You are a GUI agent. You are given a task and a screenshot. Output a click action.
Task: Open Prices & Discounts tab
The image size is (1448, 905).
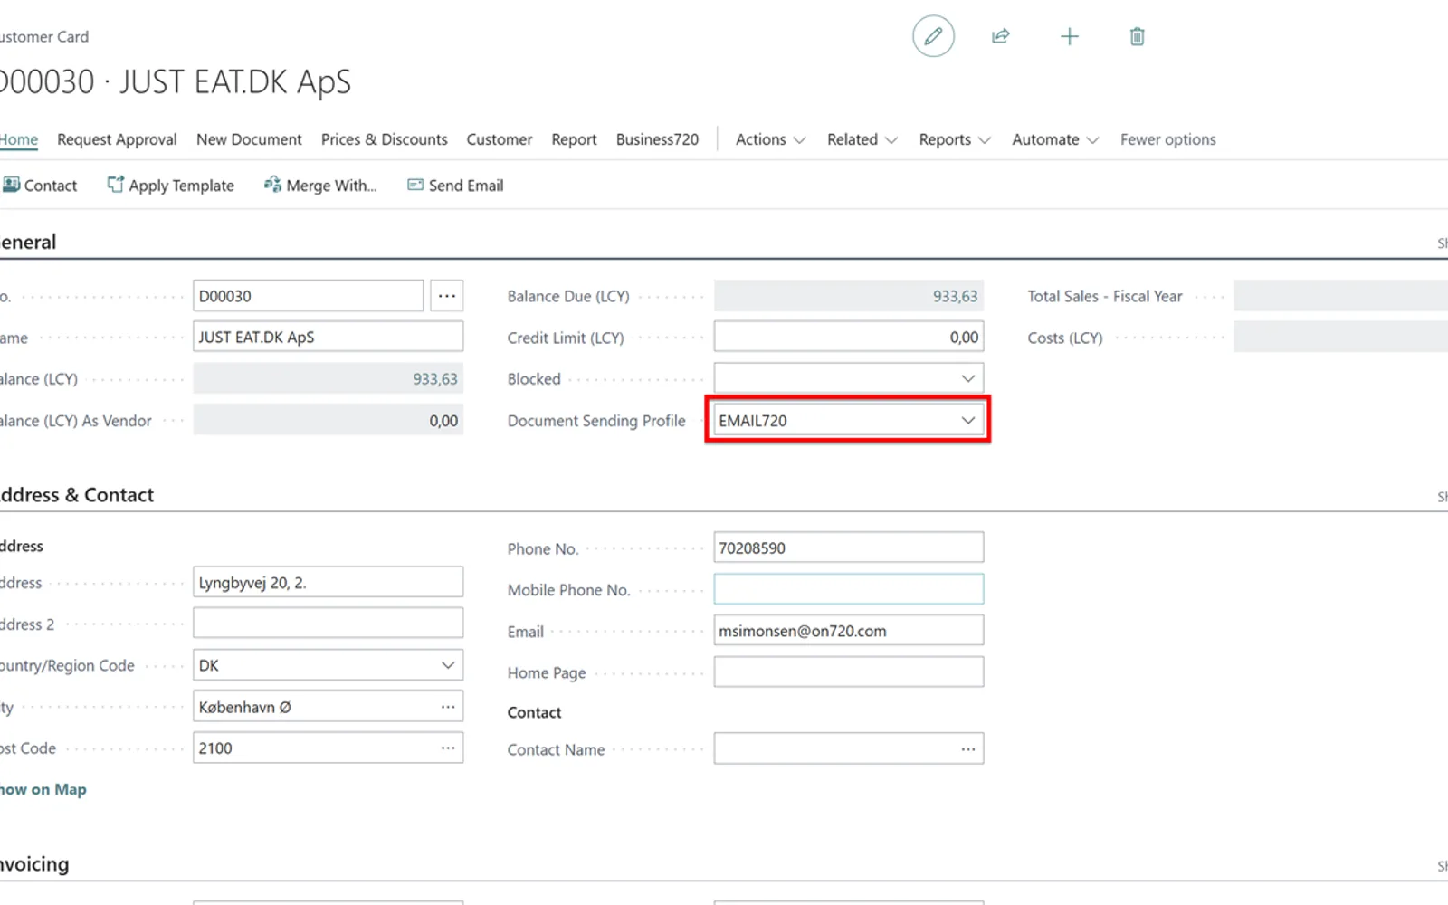384,139
